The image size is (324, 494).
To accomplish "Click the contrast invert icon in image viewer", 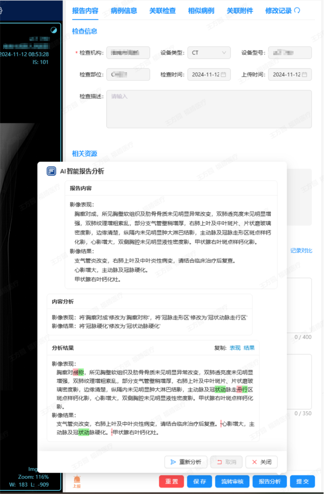I will point(54,30).
